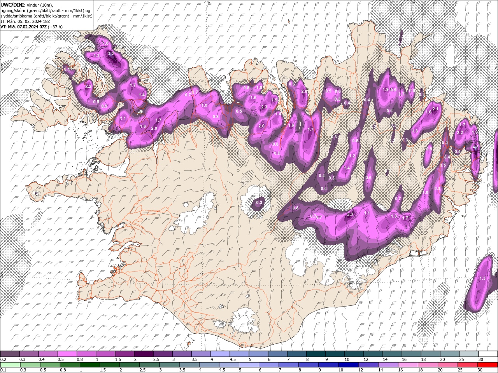Click the 'VT: Mið. 07.02.2024 07Z' valid-time text
The image size is (498, 373).
point(24,27)
